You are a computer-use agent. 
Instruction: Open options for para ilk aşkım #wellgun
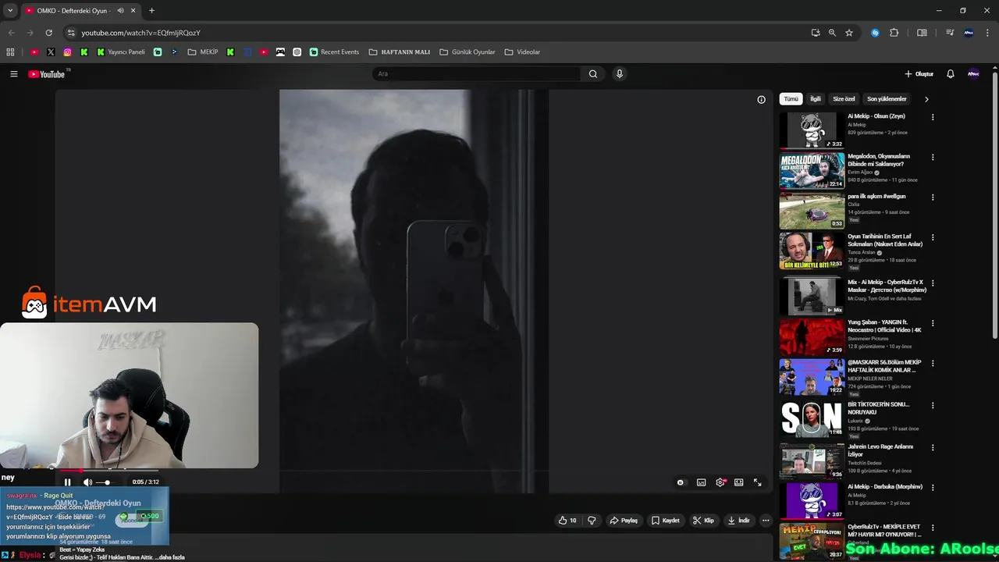[933, 197]
